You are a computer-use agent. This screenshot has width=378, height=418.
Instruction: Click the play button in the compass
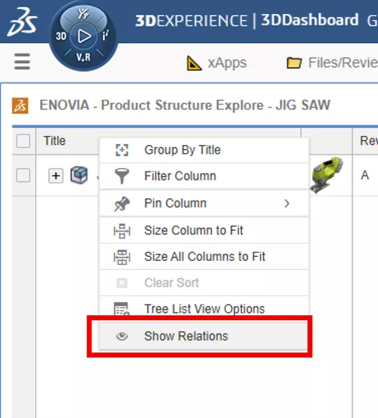(84, 36)
